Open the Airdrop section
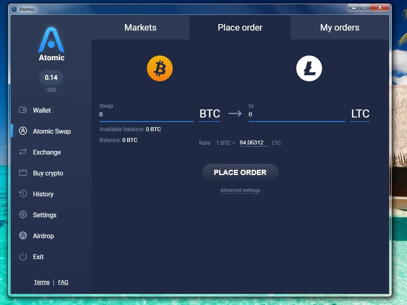The height and width of the screenshot is (305, 407). coord(43,236)
